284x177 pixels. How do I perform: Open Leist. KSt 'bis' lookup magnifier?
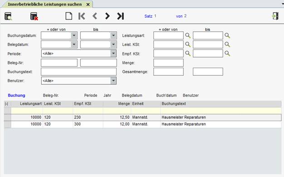click(227, 44)
